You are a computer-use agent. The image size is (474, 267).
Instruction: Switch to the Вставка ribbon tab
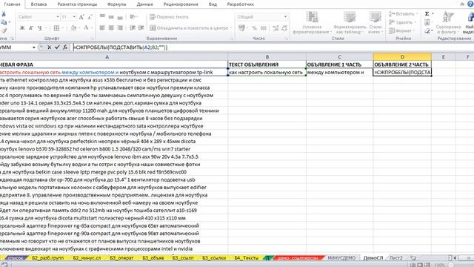(39, 4)
